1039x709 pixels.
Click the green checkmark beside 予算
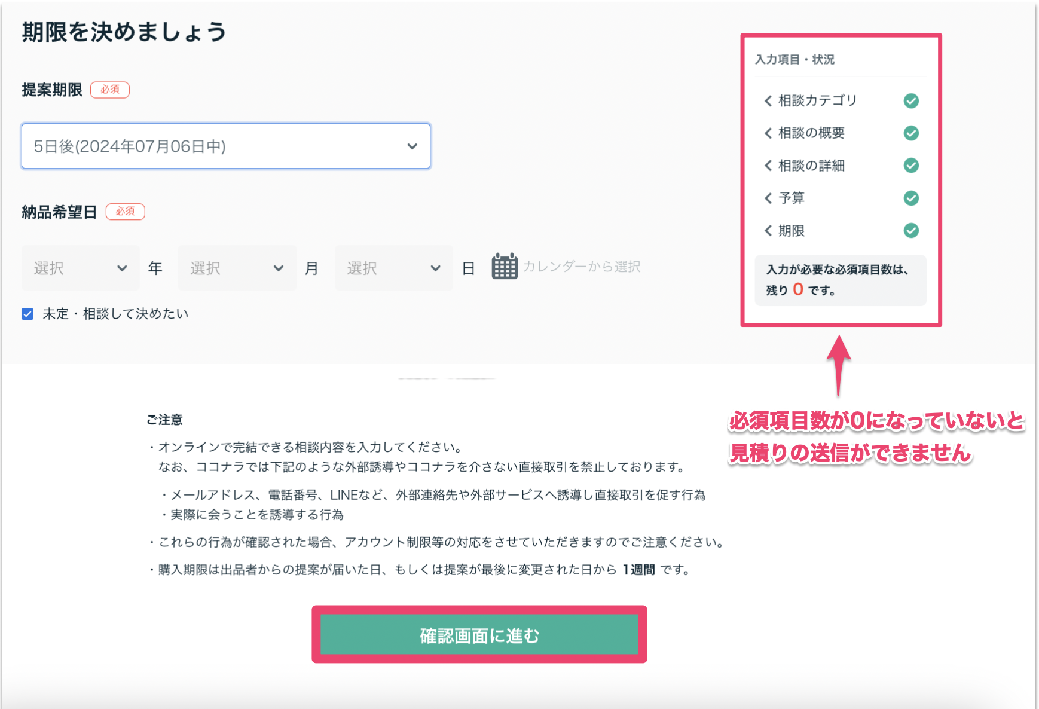click(911, 198)
